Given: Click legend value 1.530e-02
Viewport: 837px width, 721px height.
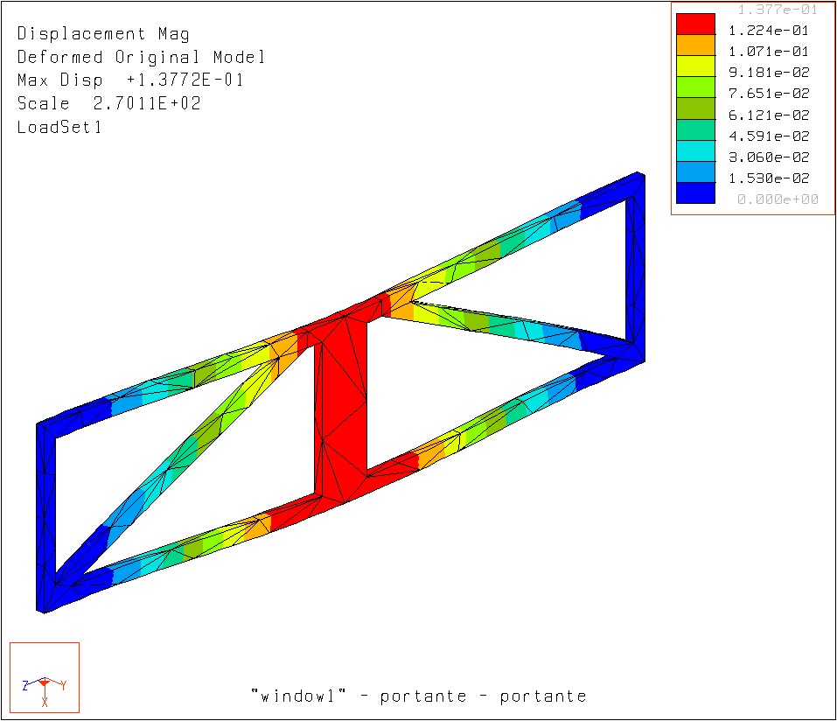Looking at the screenshot, I should click(x=769, y=178).
